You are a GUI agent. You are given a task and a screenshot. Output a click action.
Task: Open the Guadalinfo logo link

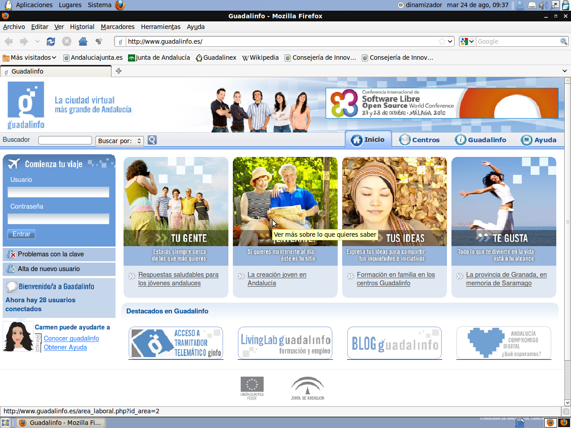tap(26, 105)
